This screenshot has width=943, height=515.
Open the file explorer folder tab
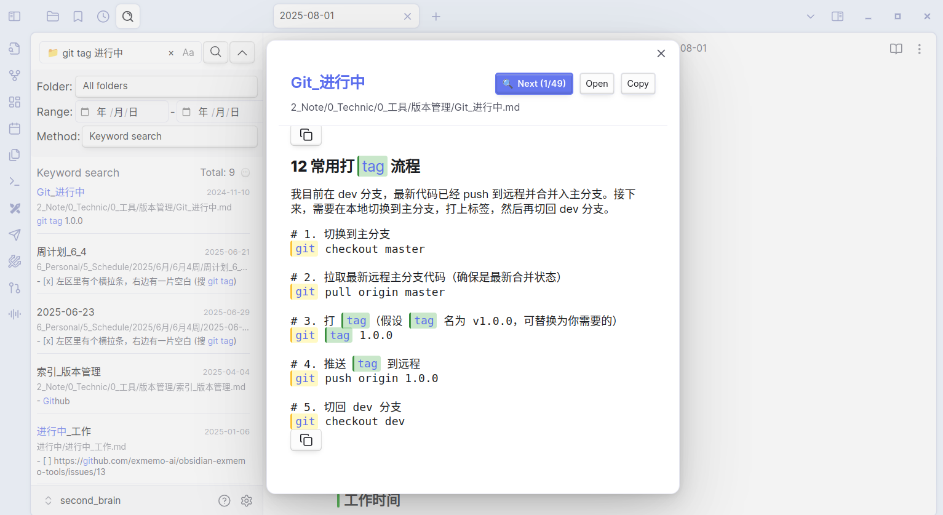(x=53, y=17)
